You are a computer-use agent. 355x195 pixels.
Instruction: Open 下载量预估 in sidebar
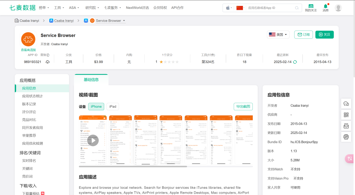[x=31, y=193]
